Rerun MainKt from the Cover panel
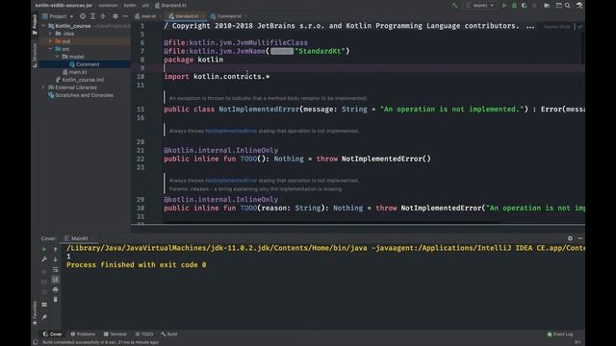This screenshot has width=616, height=346. [44, 249]
